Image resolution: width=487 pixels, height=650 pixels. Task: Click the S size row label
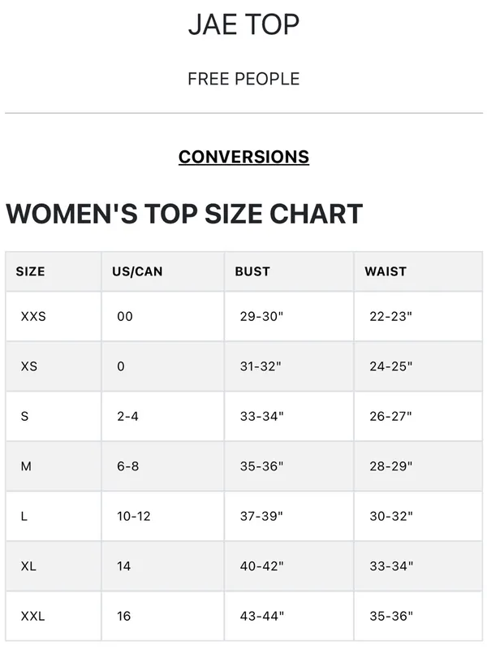click(25, 416)
